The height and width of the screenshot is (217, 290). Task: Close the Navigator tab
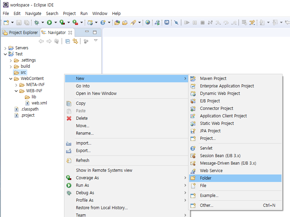coord(70,33)
